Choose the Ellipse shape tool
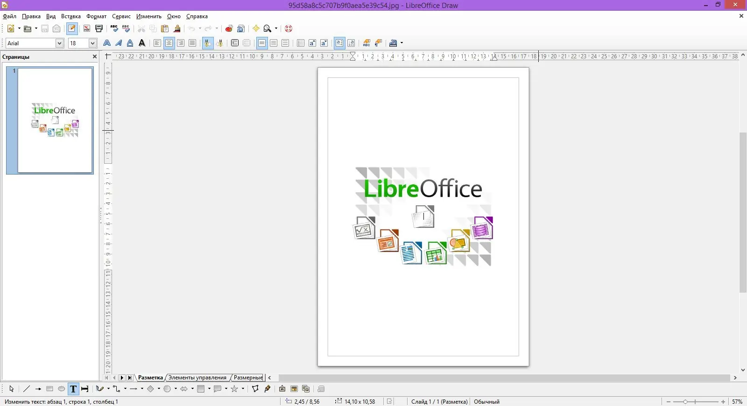This screenshot has width=747, height=406. 61,389
